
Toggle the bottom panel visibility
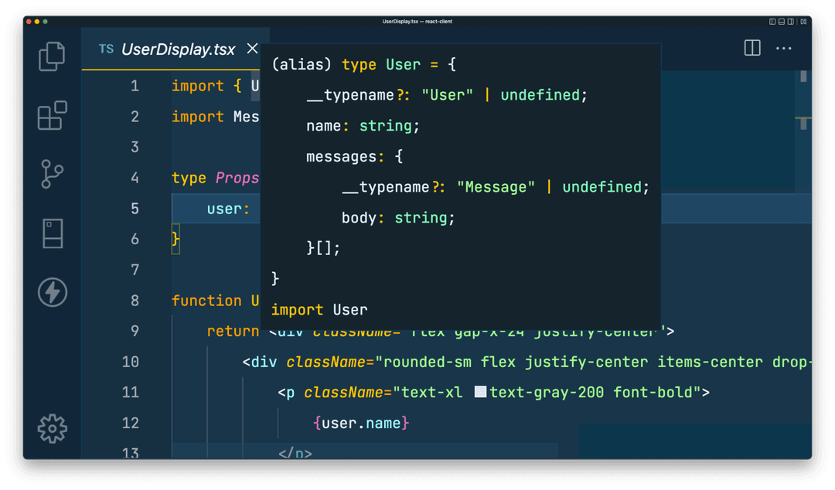780,22
